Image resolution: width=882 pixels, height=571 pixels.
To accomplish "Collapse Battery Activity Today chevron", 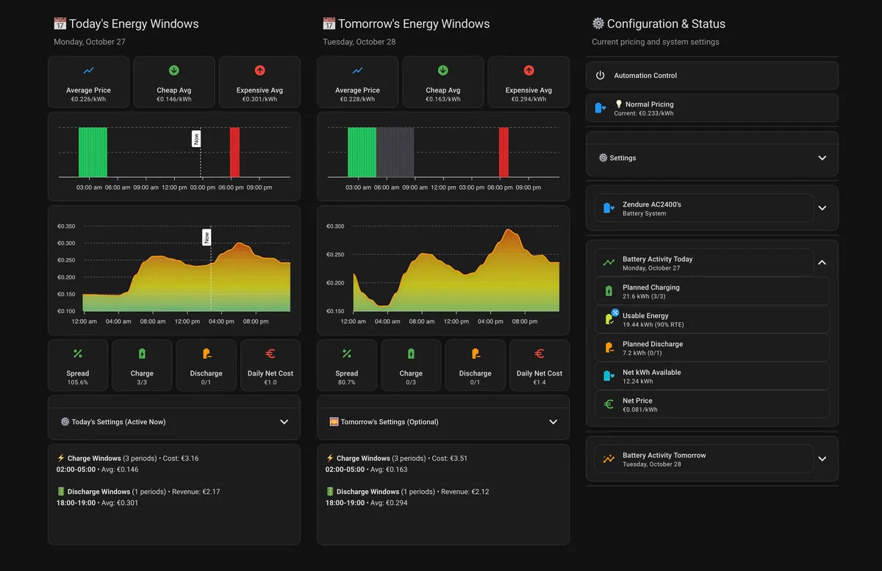I will [822, 262].
